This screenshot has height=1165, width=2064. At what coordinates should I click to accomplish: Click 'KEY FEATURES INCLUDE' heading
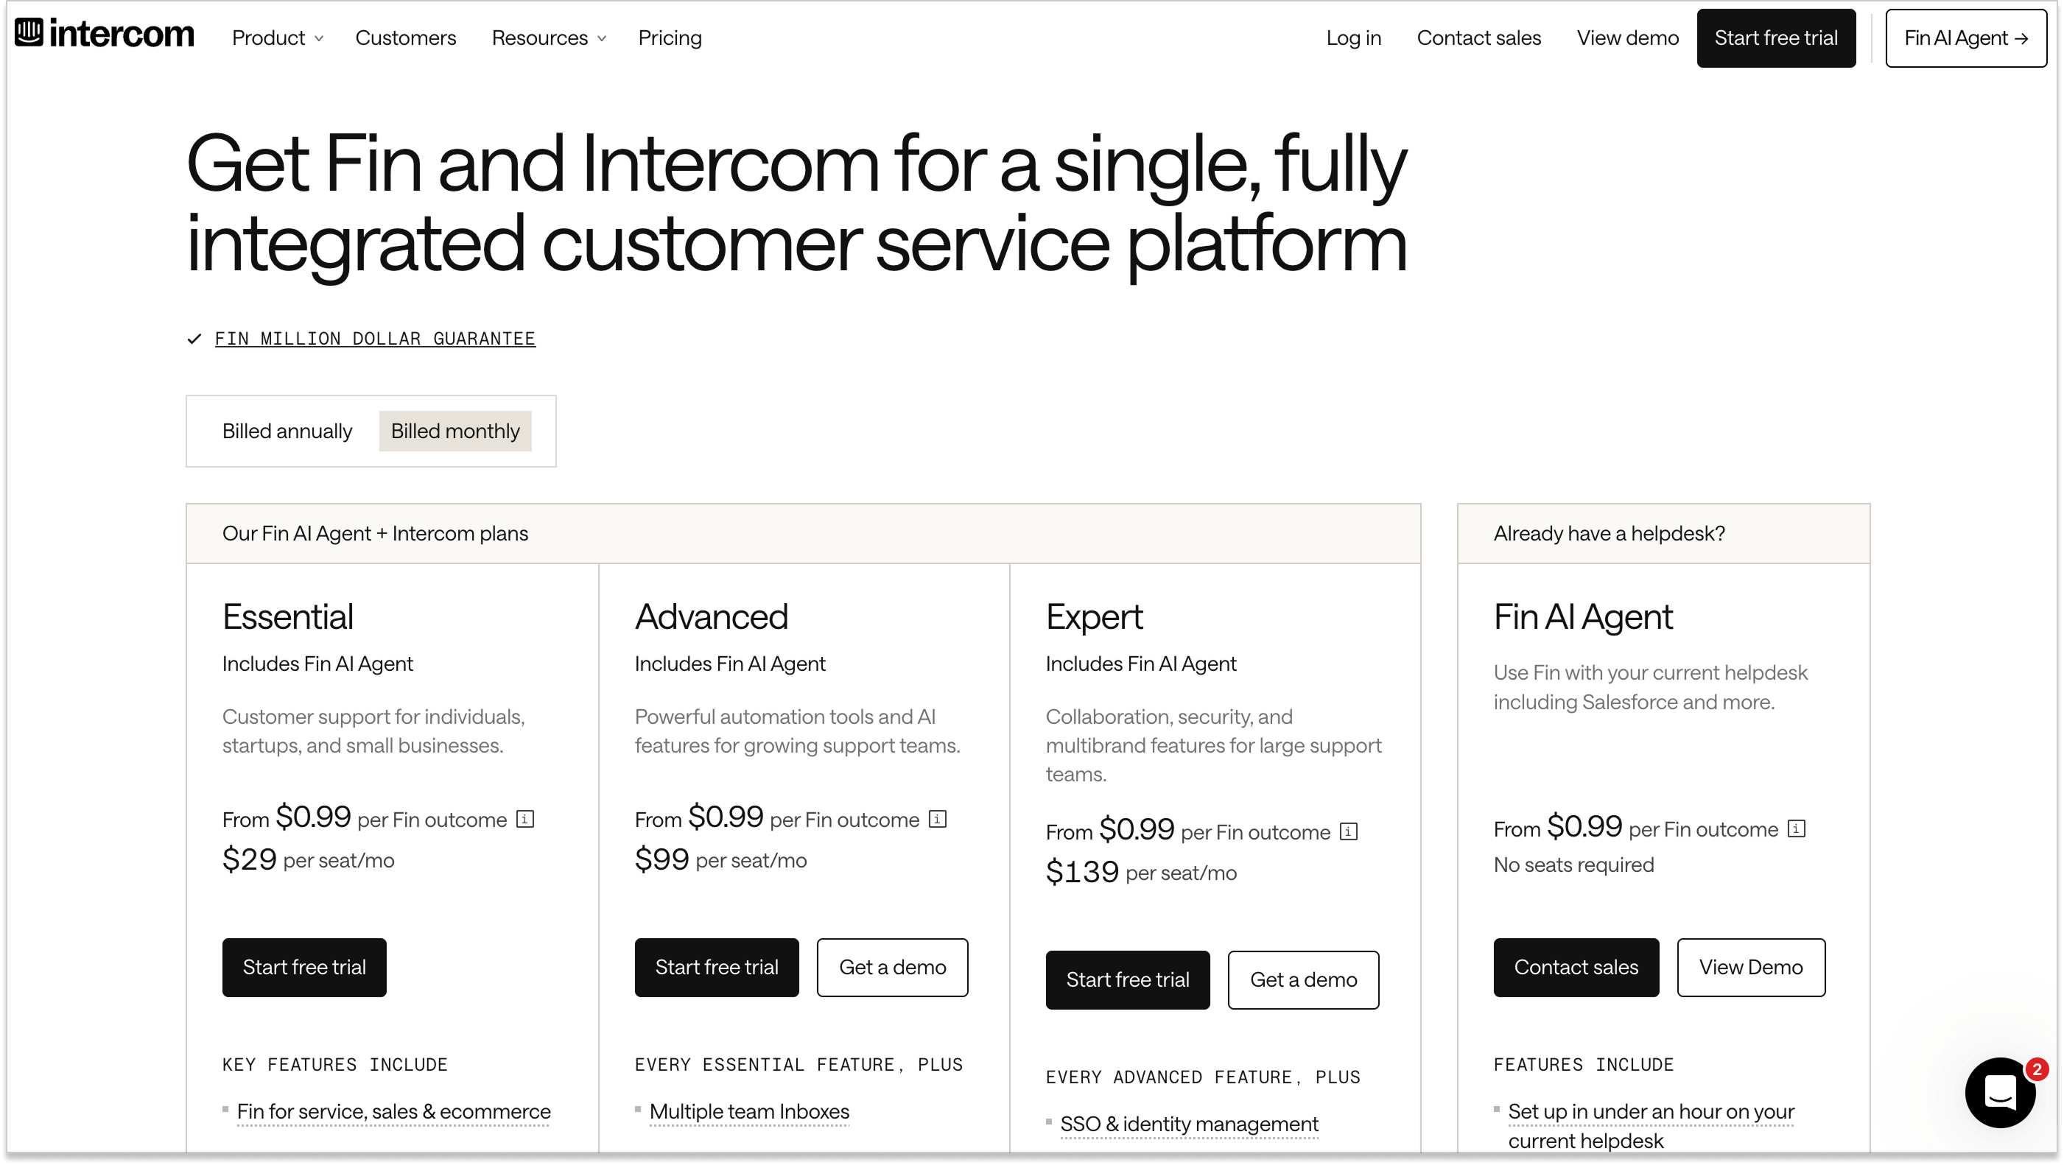coord(335,1065)
